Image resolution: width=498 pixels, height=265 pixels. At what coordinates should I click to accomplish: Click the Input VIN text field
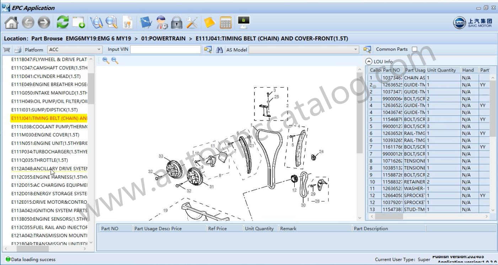click(x=165, y=49)
